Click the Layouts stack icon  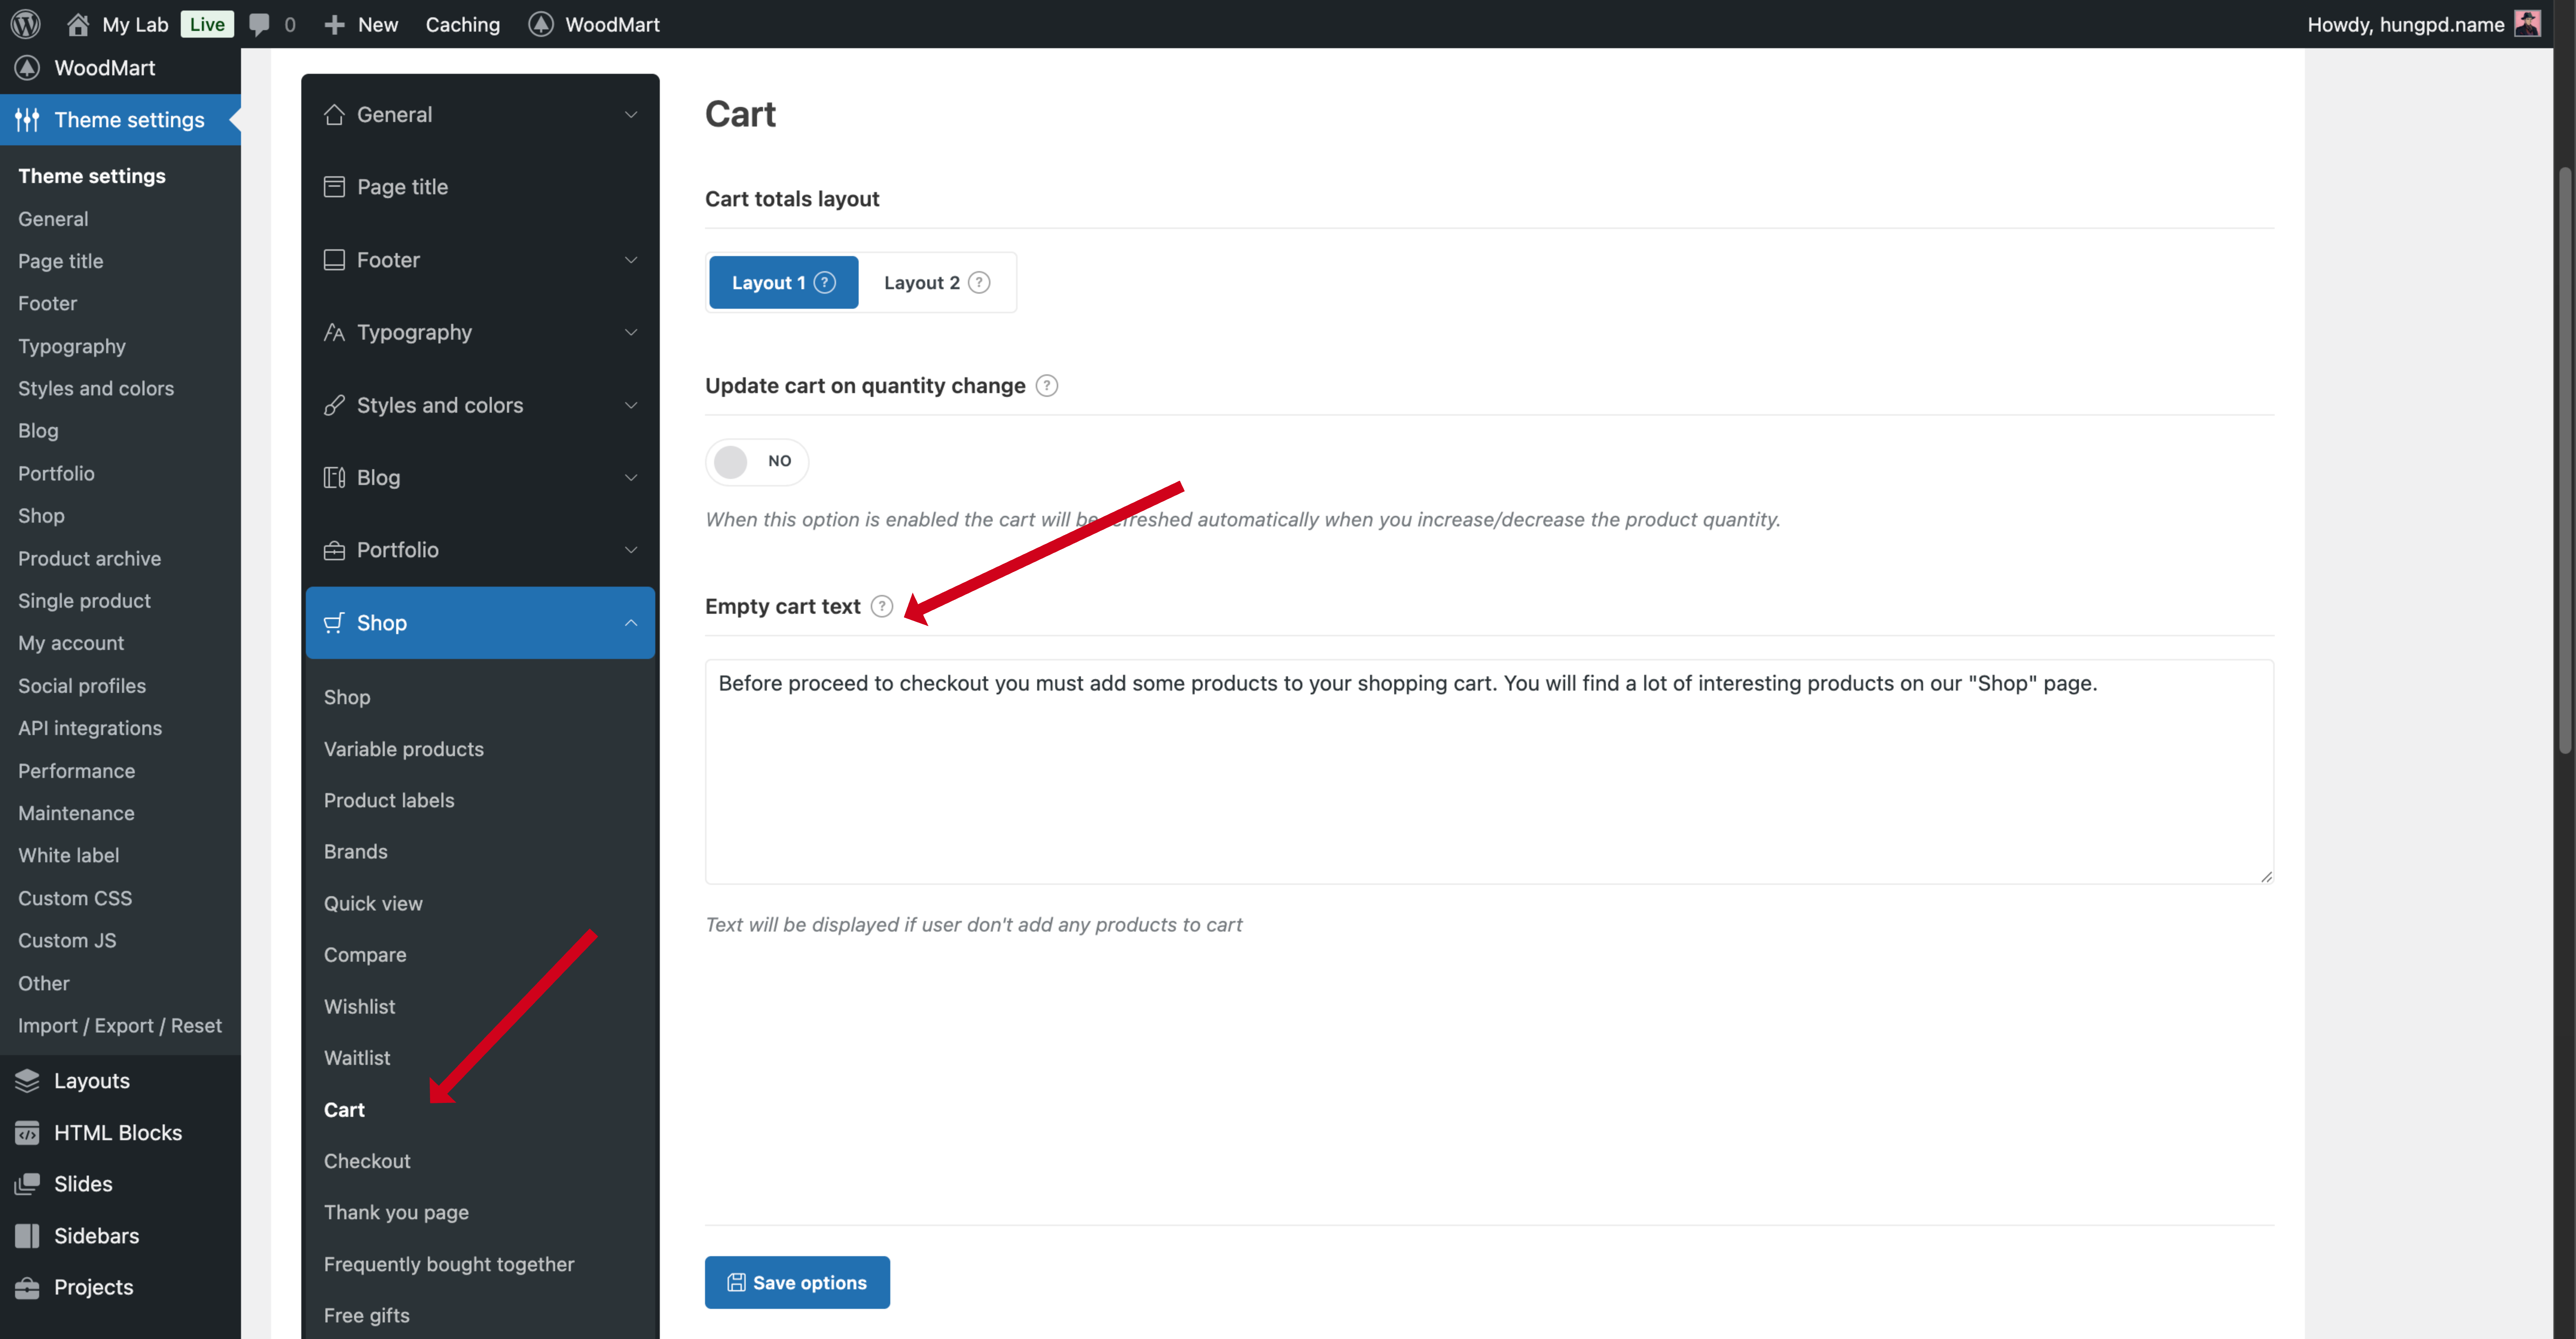tap(27, 1081)
